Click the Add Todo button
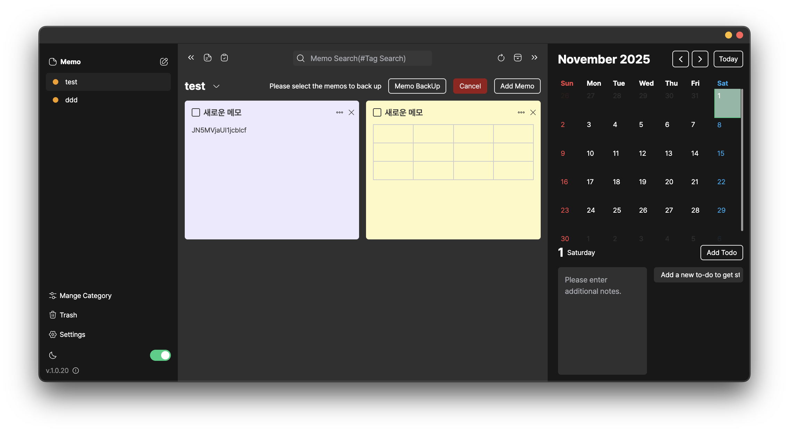This screenshot has width=789, height=433. pos(721,253)
